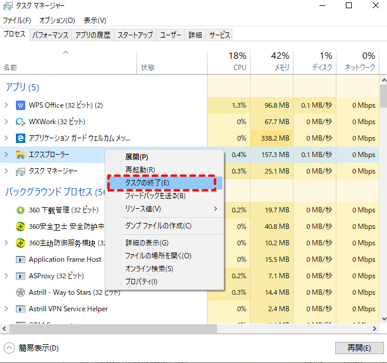Expand the アプリケーション ガード row
The image size is (387, 363).
coord(6,138)
